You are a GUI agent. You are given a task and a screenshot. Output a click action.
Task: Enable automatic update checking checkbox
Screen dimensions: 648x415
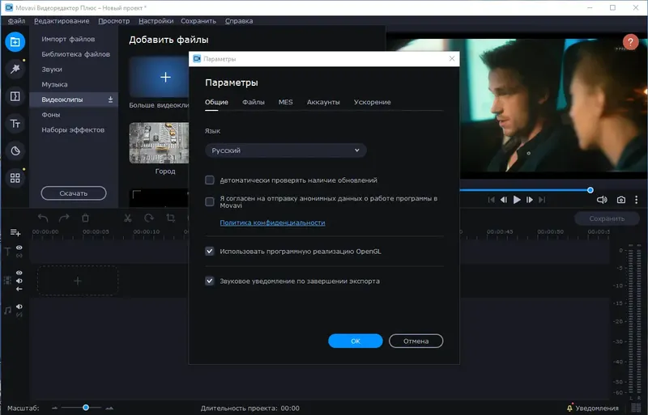(210, 180)
